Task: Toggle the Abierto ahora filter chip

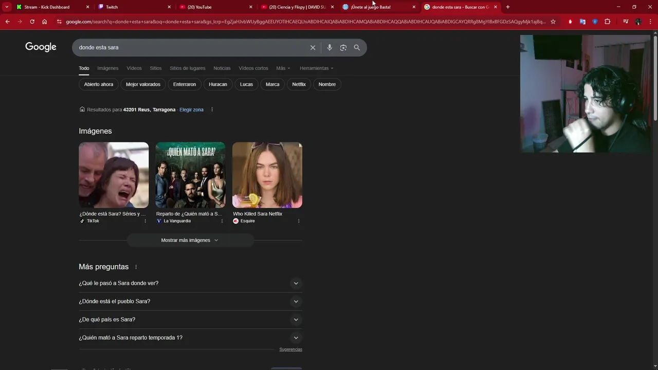Action: (x=99, y=84)
